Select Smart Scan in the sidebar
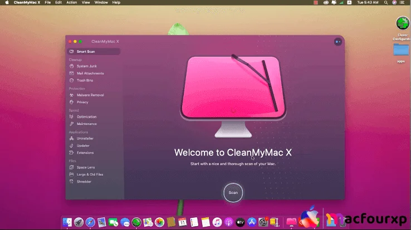Screen dimensions: 411x230 coord(94,52)
